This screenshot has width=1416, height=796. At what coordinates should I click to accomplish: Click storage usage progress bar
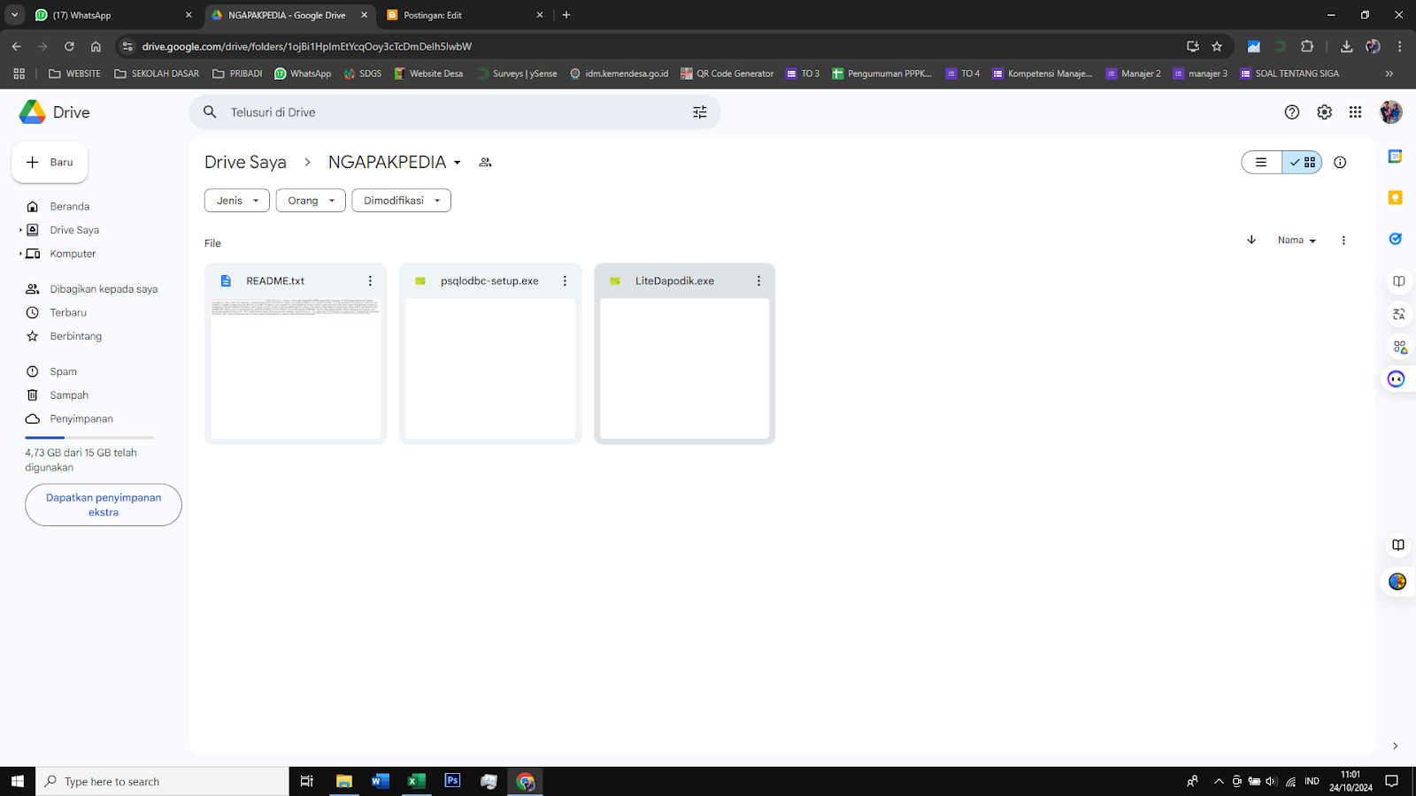89,438
